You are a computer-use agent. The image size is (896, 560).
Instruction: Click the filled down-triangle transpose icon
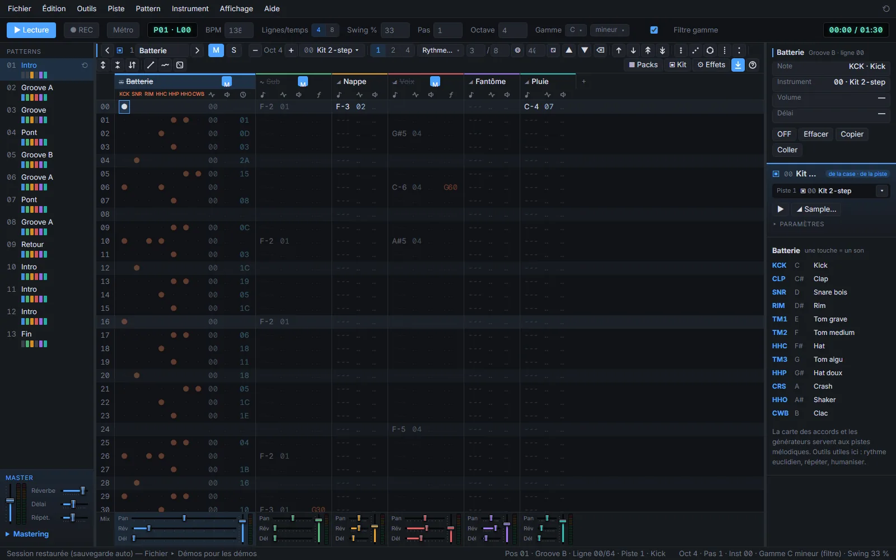point(585,50)
